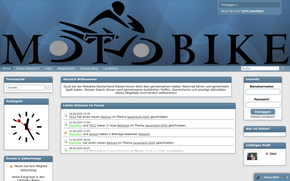This screenshot has height=181, width=290.
Task: Click the Events & Geburtstage header
Action: pyautogui.click(x=29, y=159)
